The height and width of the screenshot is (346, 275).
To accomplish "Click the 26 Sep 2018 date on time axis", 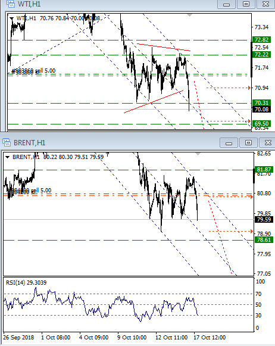I will pos(18,338).
